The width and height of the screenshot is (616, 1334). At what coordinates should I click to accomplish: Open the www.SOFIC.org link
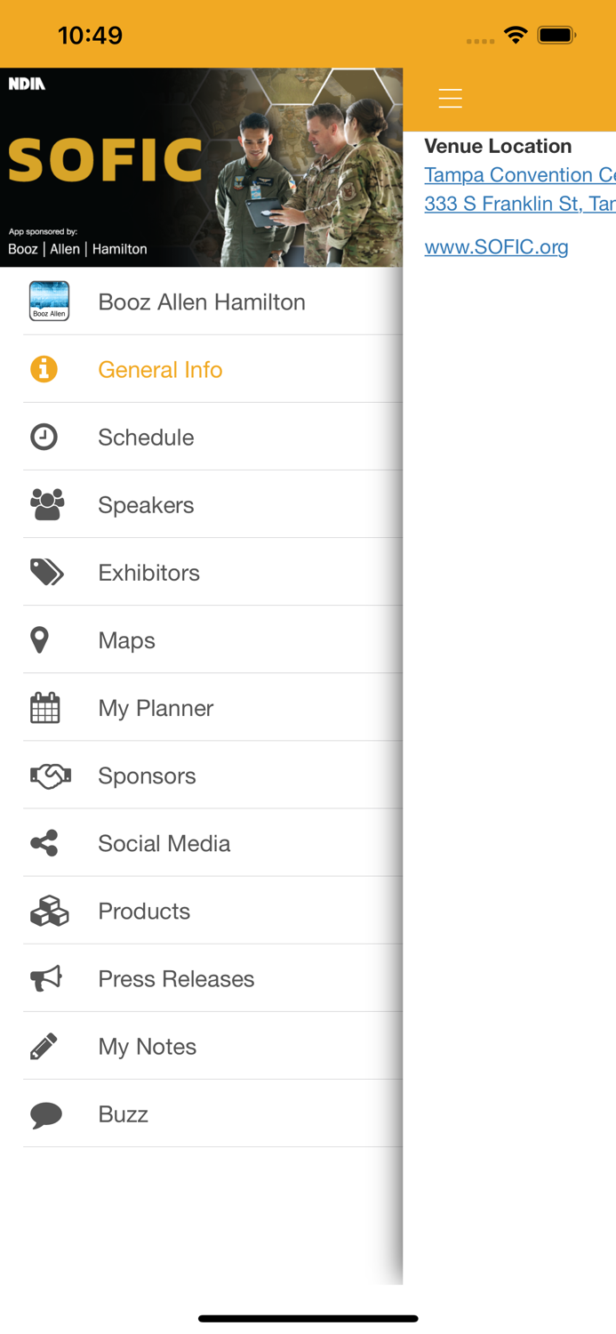(x=496, y=246)
